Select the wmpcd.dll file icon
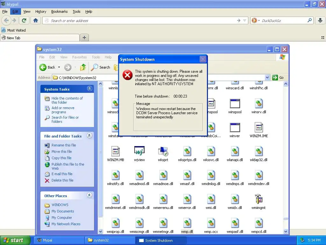326x245 pixels. (259, 223)
